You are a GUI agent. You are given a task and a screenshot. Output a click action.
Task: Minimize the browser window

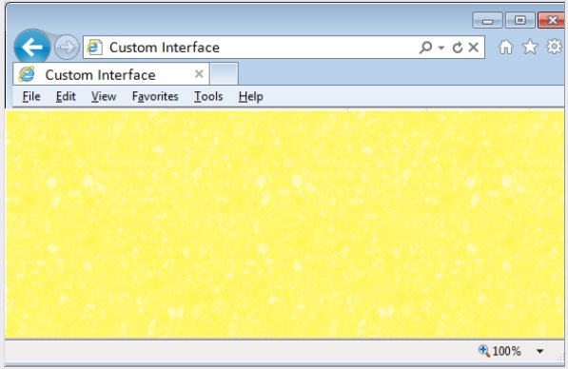point(487,20)
